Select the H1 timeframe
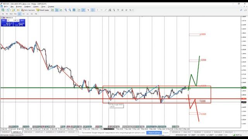 tap(19, 14)
